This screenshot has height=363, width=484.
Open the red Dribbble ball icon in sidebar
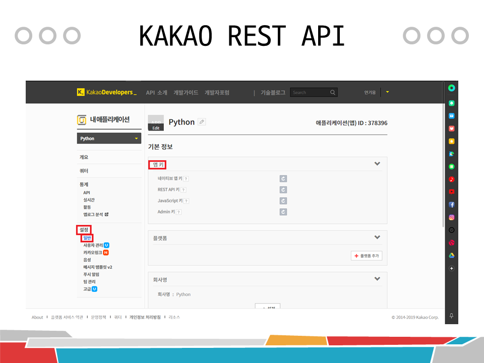(451, 243)
